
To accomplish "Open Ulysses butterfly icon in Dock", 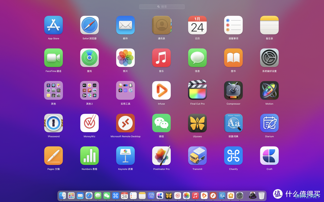I will (169, 195).
